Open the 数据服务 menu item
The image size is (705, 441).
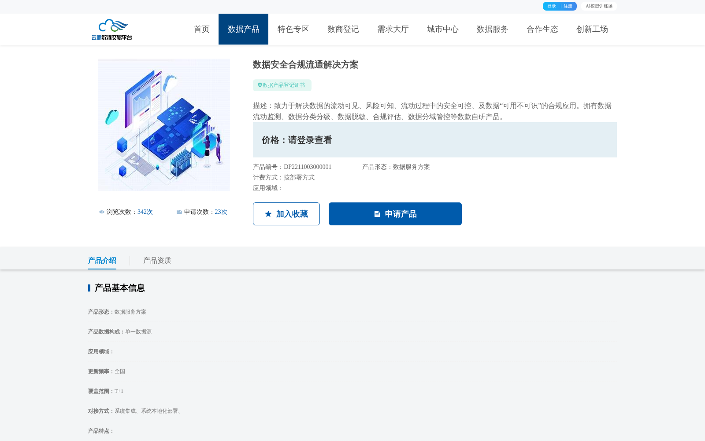pyautogui.click(x=492, y=29)
